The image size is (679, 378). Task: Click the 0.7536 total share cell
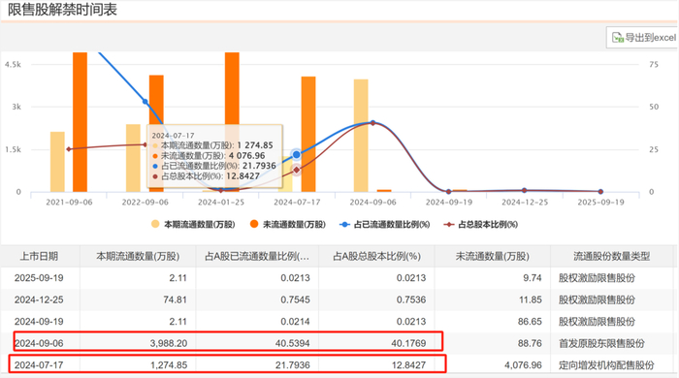point(411,299)
